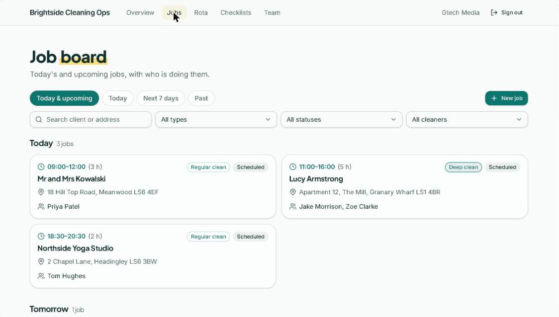
Task: Go to the Overview page
Action: tap(140, 12)
